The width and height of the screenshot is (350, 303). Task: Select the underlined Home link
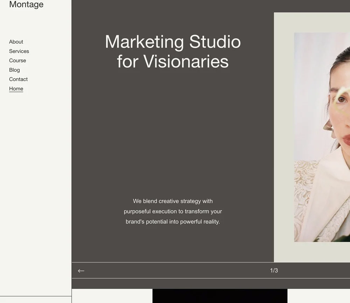pyautogui.click(x=16, y=89)
